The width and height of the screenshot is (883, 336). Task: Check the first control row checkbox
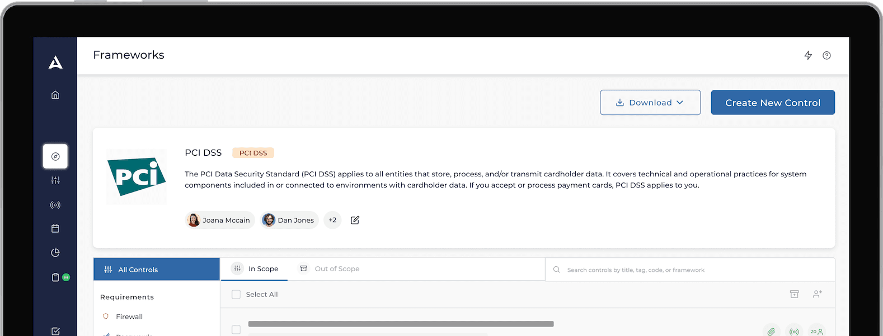[236, 330]
